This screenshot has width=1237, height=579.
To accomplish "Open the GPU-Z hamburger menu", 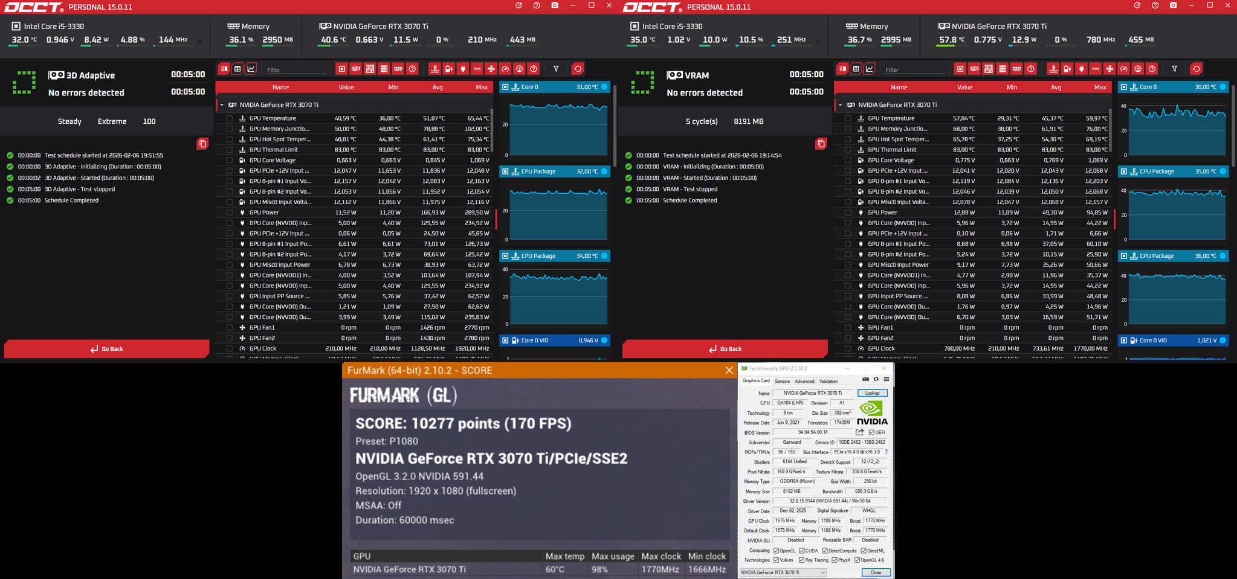I will pyautogui.click(x=886, y=379).
